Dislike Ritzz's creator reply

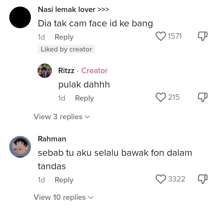202,97
